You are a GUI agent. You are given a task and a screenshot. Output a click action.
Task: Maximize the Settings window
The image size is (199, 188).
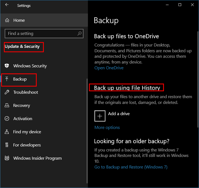pyautogui.click(x=180, y=5)
